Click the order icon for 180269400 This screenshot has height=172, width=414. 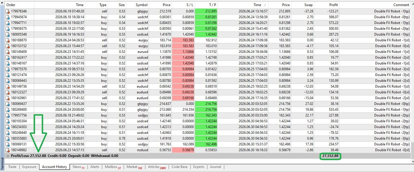pos(8,110)
